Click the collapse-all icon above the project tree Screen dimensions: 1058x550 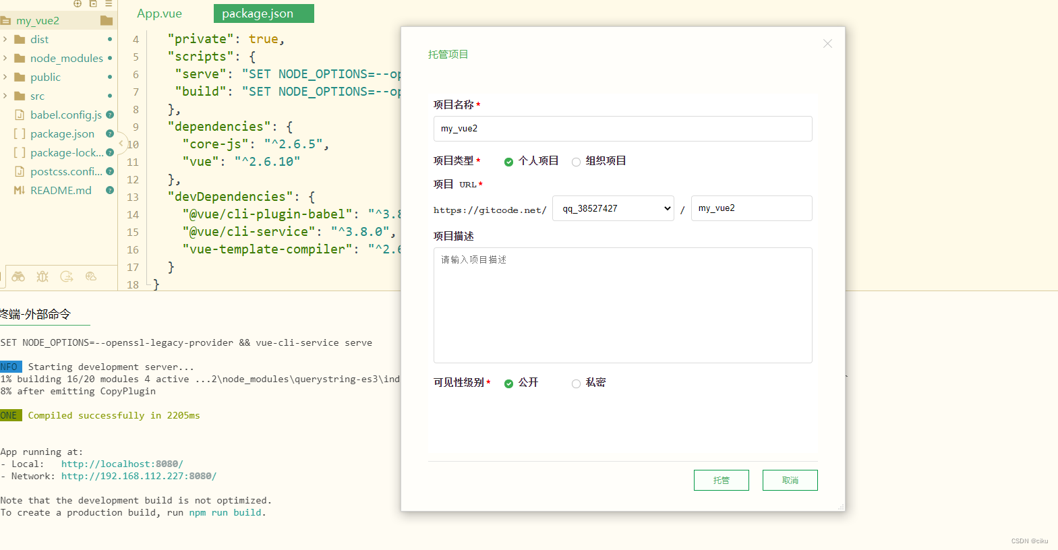[93, 3]
